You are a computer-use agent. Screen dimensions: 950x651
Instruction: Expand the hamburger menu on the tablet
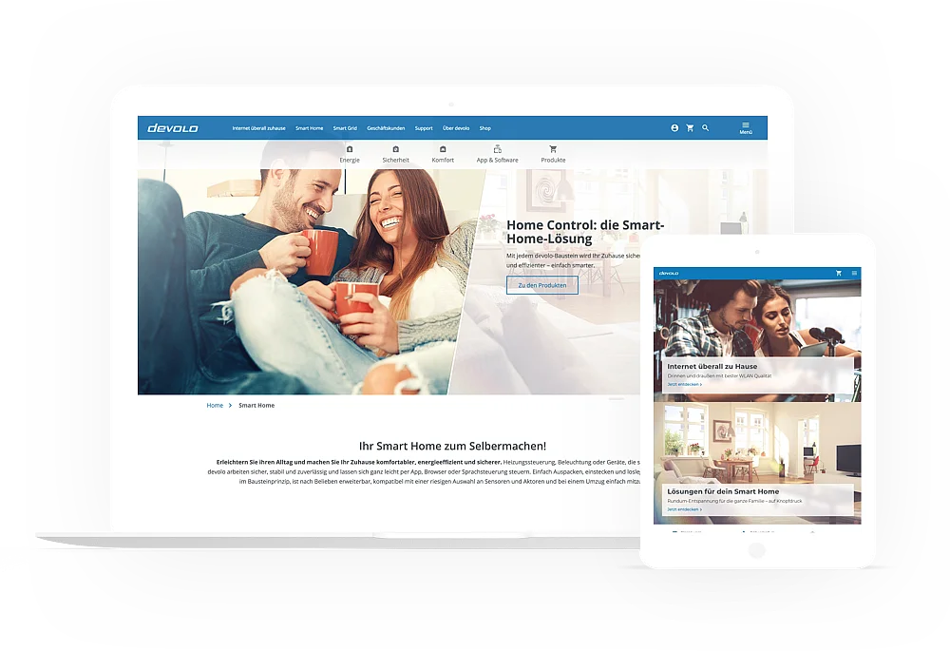tap(854, 273)
